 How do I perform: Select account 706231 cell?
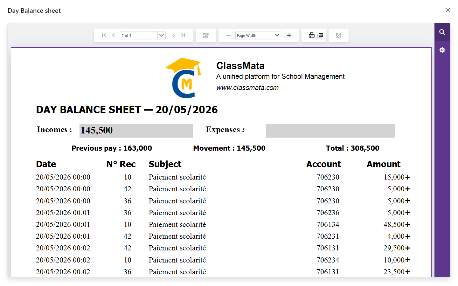(x=328, y=236)
